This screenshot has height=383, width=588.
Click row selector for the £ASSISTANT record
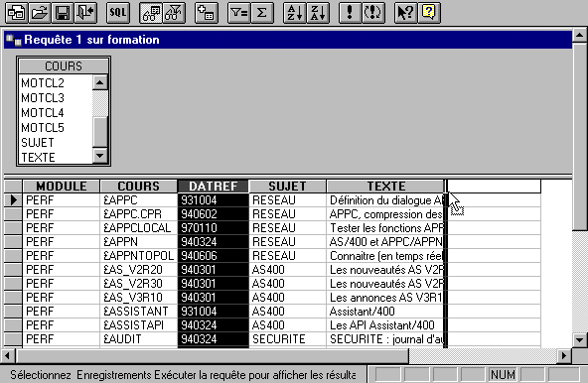point(13,311)
